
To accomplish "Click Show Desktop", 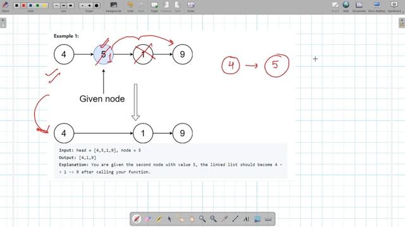I will click(x=377, y=7).
